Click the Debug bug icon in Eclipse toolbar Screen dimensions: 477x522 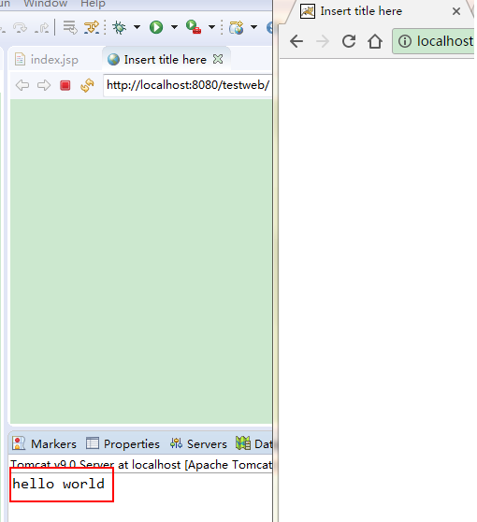[119, 27]
